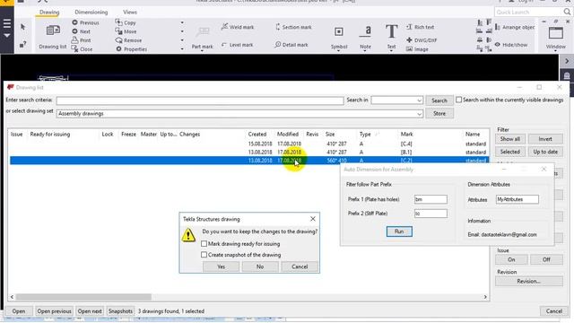
Task: Click Arrange objects
Action: pos(514,27)
